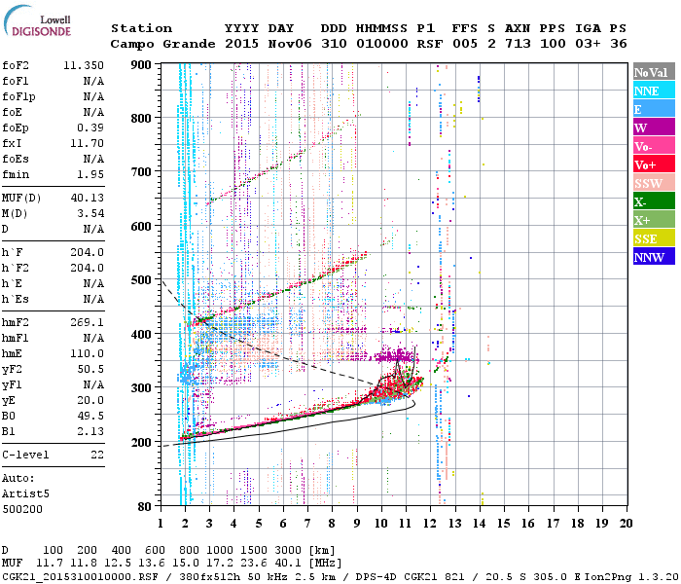Click the Campo Grande station name

coord(162,44)
